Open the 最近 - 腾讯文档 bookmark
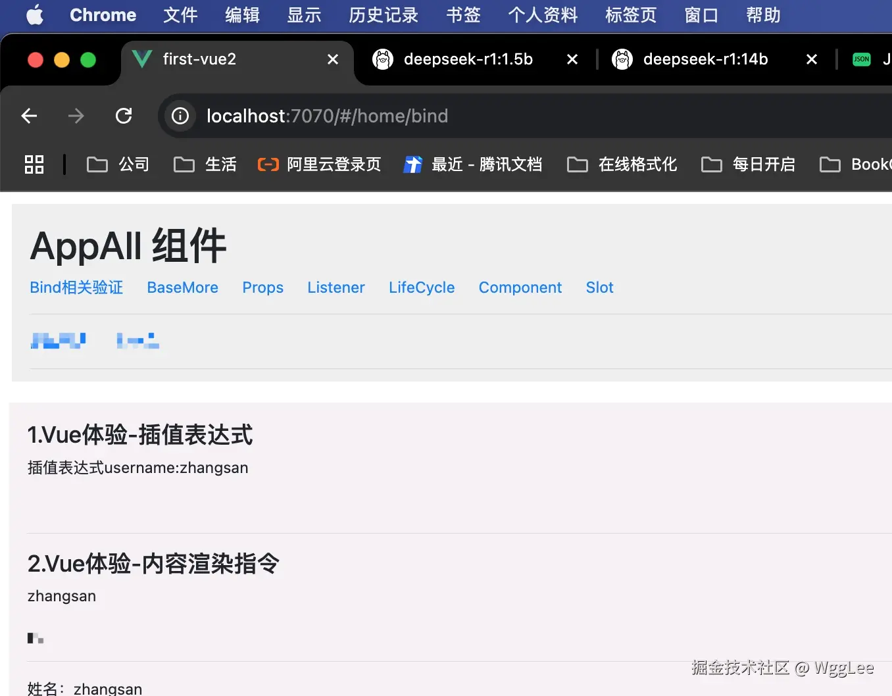The image size is (892, 696). 473,164
